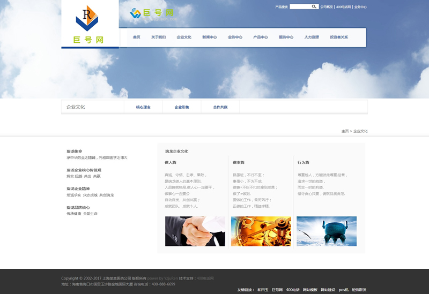Image resolution: width=429 pixels, height=294 pixels.
Task: Go to 新闻中心 in the navigation bar
Action: (209, 37)
